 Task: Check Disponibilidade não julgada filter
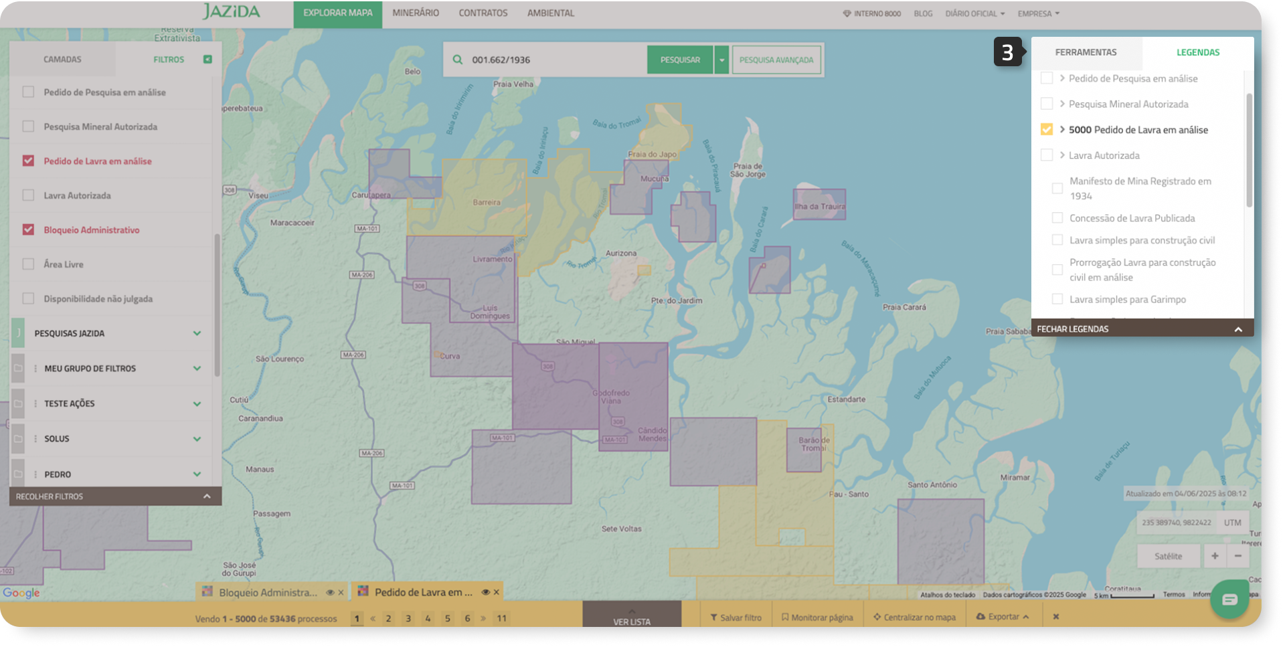pos(28,298)
